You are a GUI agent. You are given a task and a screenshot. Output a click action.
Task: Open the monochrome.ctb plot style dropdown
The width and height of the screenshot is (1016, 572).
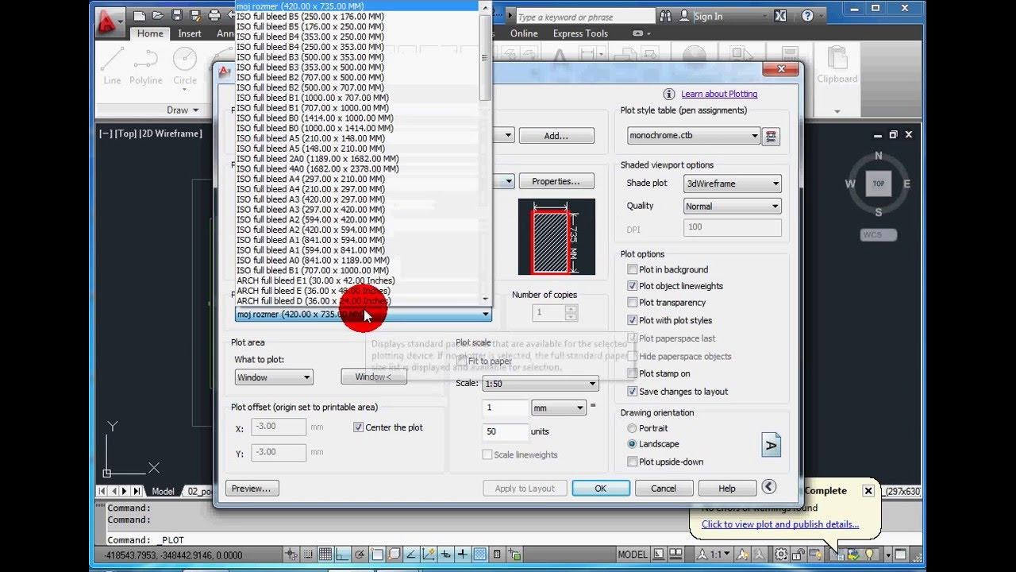click(x=694, y=136)
